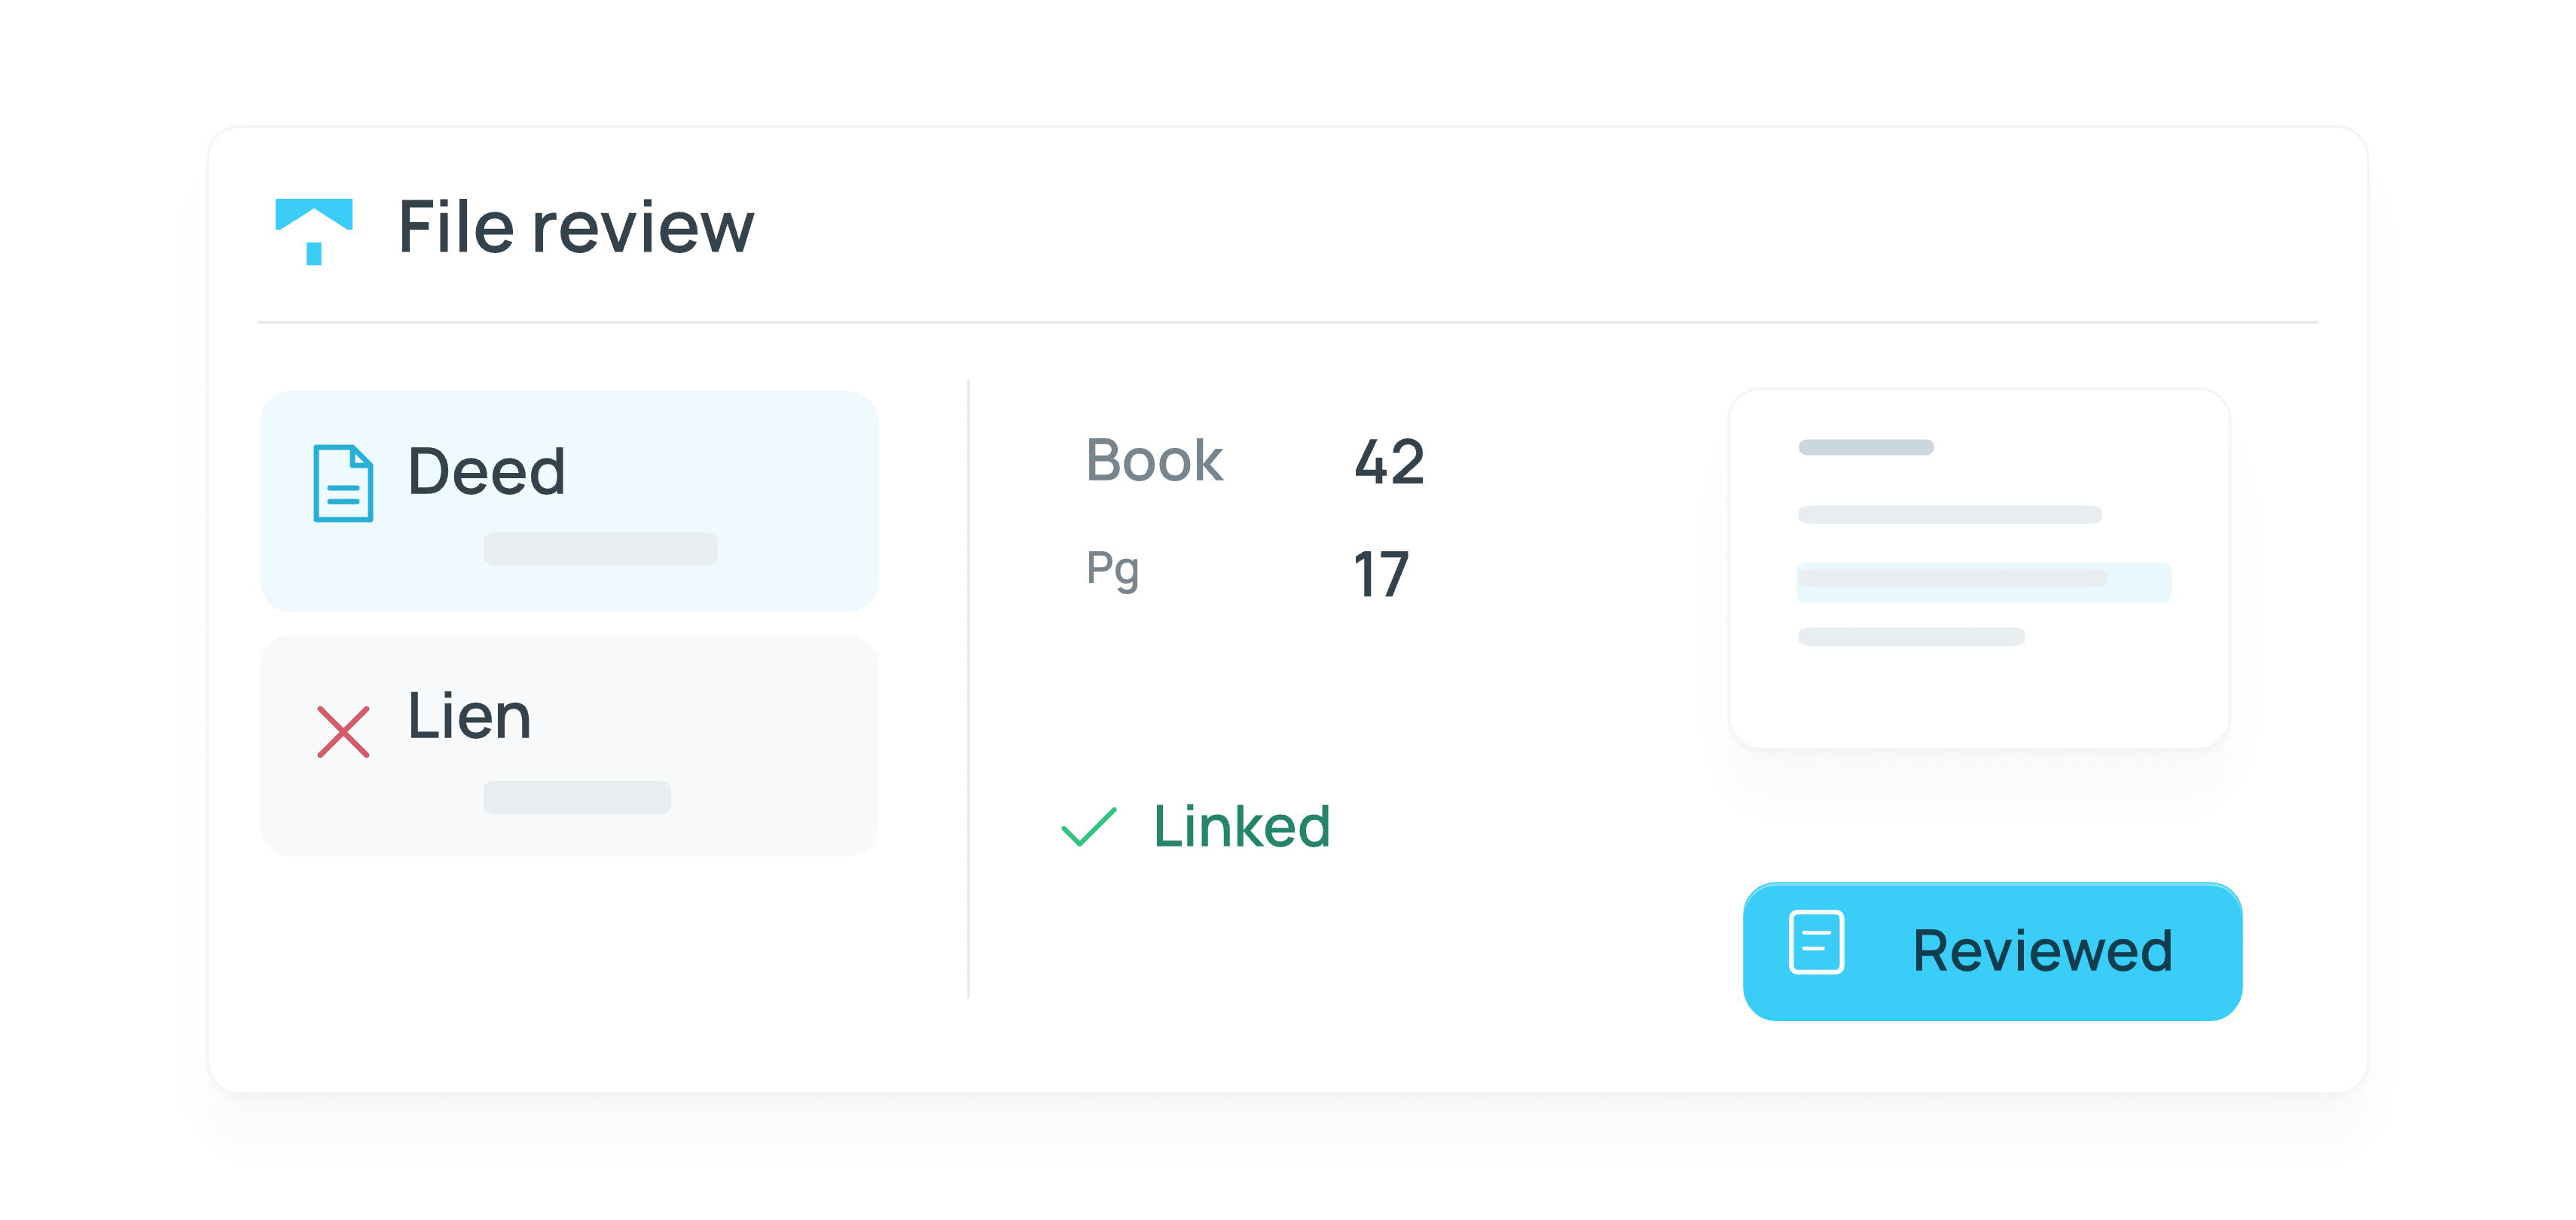Select the Lien list item

[569, 745]
